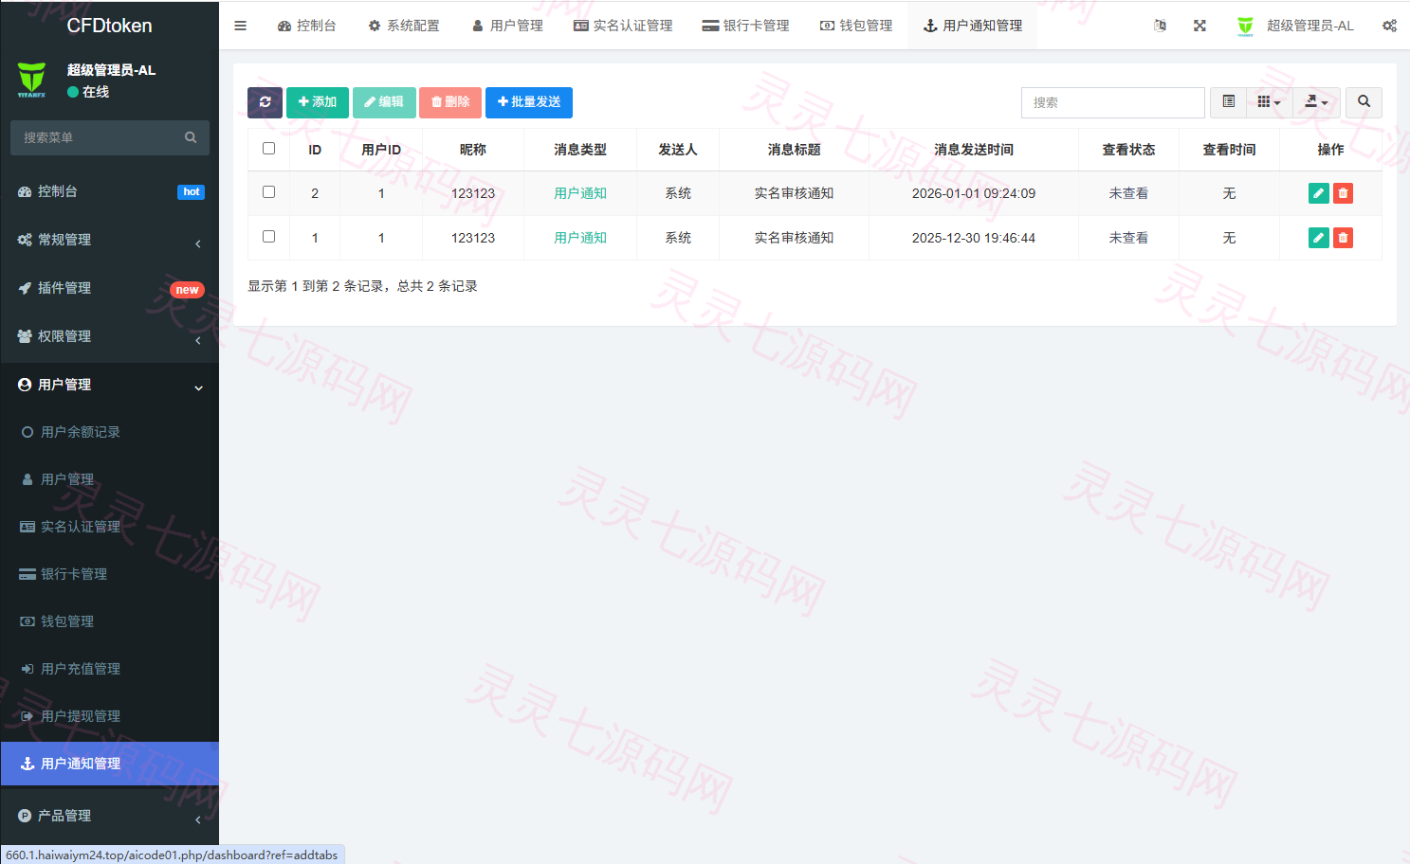Screen dimensions: 1410x864
Task: Open 用户管理 submenu item in sidebar
Action: 110,479
